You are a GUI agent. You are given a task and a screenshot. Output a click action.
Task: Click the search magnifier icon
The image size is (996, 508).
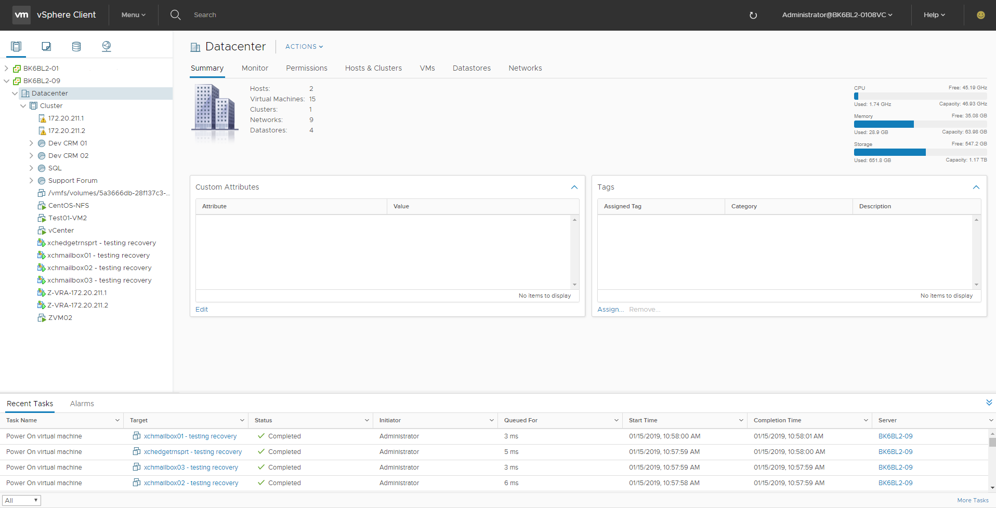coord(176,15)
